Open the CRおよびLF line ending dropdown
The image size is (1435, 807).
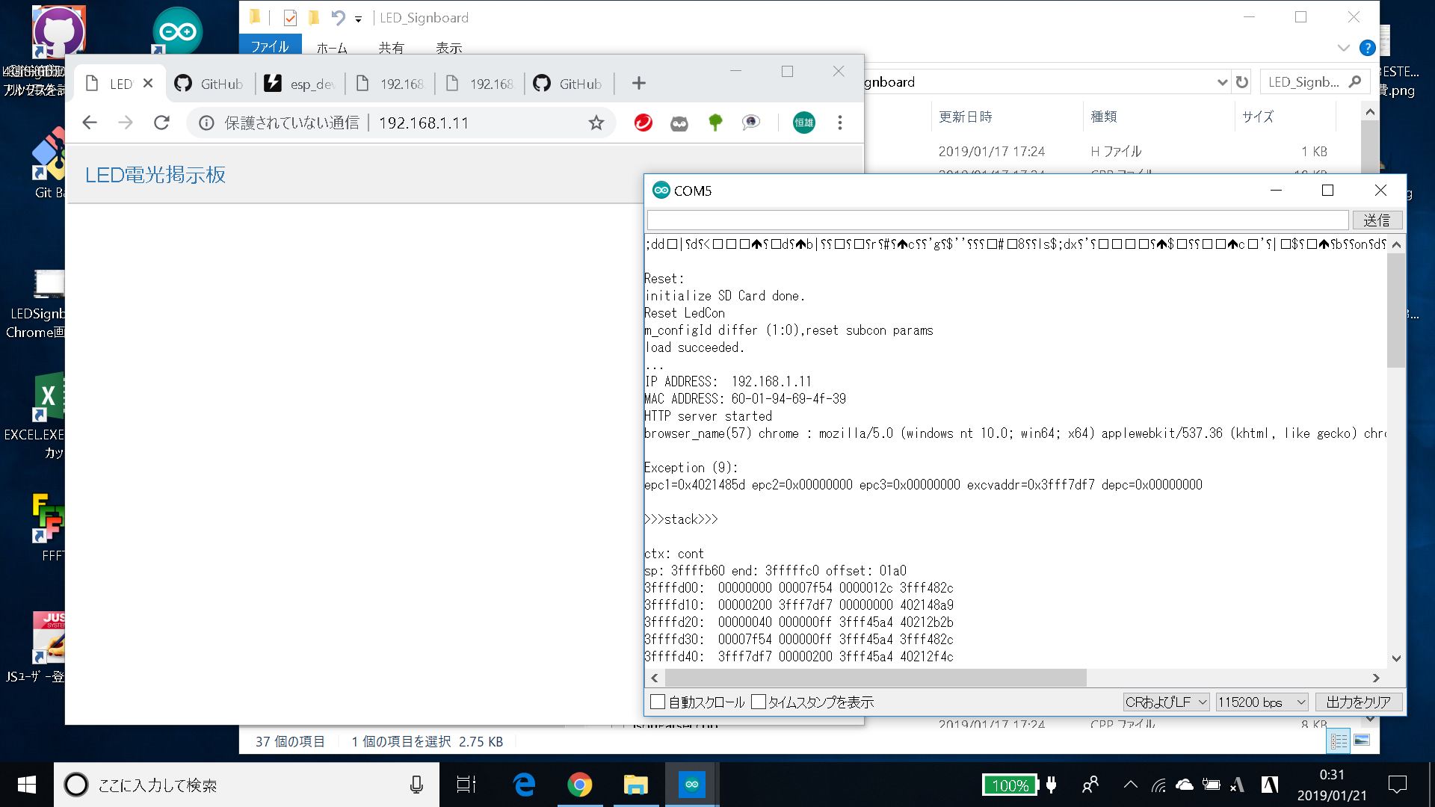click(1166, 702)
